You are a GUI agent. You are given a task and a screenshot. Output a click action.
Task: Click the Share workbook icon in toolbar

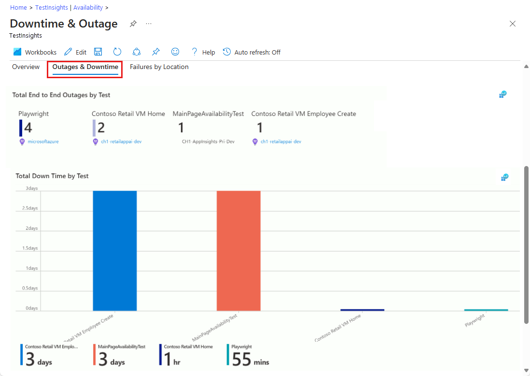coord(137,52)
